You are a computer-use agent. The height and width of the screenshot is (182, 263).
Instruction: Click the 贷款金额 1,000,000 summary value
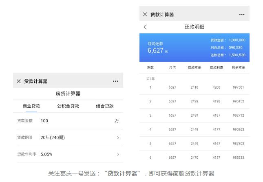[x=237, y=40]
